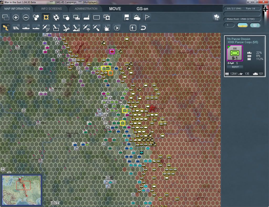The height and width of the screenshot is (207, 269).
Task: Select the F8 bomb city mode
Action: [x=76, y=28]
